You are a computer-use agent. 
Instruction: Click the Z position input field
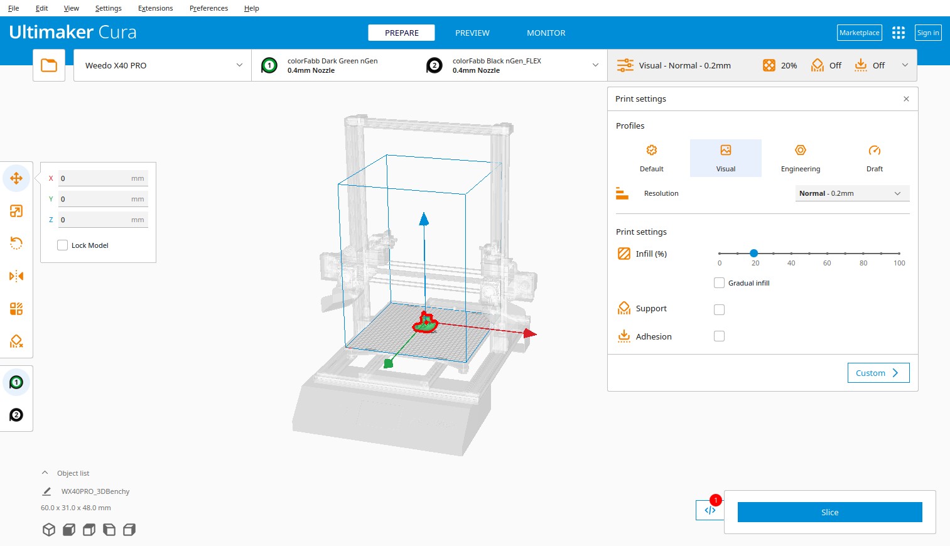tap(103, 220)
